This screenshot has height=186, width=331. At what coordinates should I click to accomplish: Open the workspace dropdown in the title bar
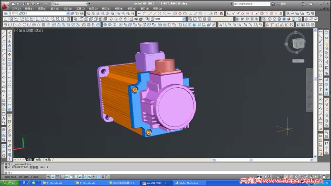coord(69,4)
